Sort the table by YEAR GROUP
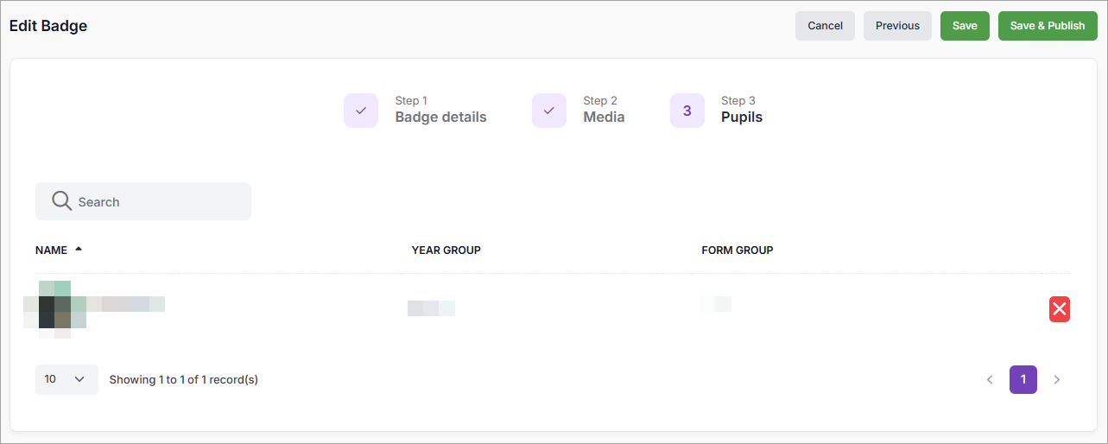Screen dimensions: 1108x444 [x=446, y=251]
